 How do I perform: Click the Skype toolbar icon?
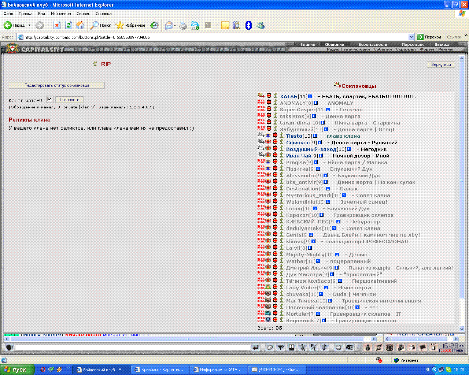[195, 25]
